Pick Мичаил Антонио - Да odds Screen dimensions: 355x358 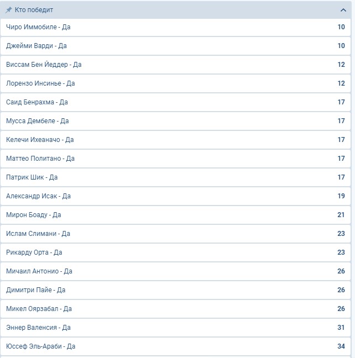175,271
